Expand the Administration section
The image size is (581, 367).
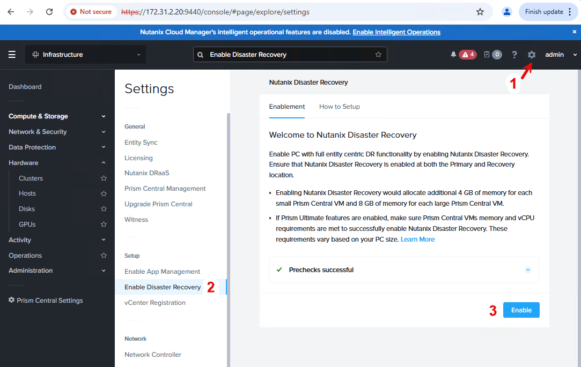point(57,271)
